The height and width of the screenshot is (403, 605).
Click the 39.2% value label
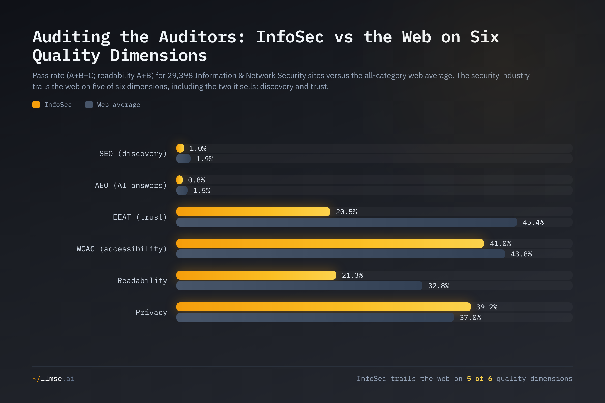pos(487,307)
